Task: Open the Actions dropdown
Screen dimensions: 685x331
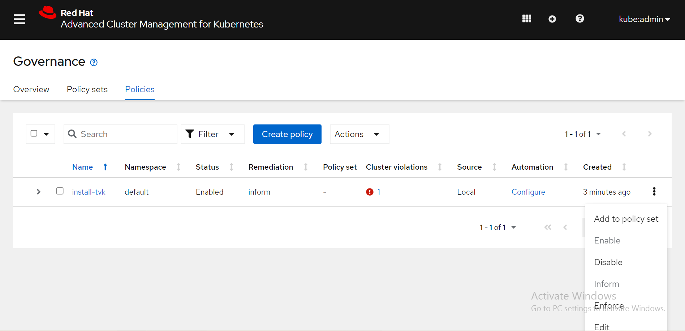Action: [x=359, y=134]
